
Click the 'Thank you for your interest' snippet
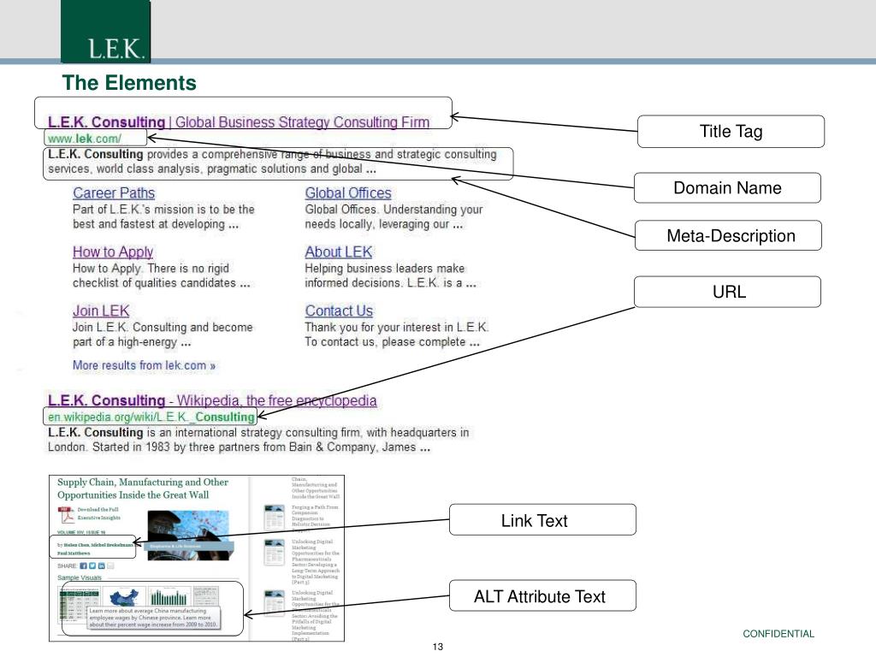[397, 334]
